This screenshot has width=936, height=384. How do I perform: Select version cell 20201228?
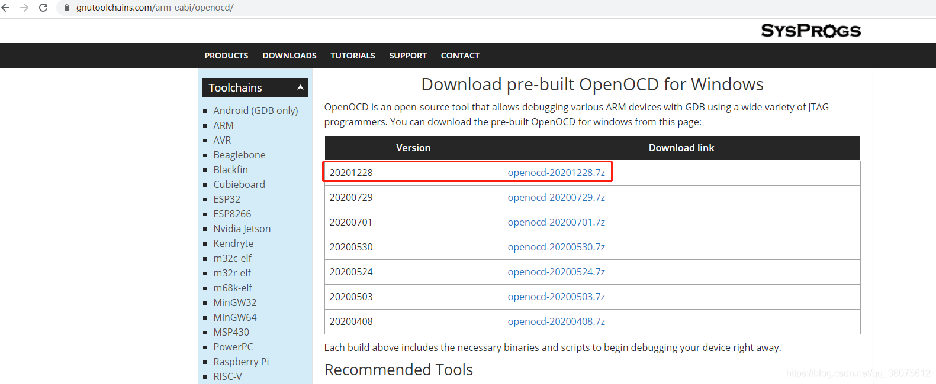pyautogui.click(x=413, y=173)
